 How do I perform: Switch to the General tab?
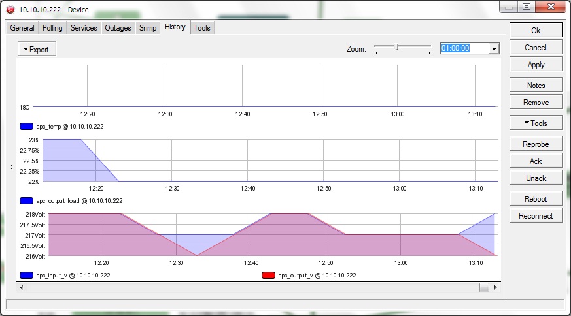[x=22, y=28]
